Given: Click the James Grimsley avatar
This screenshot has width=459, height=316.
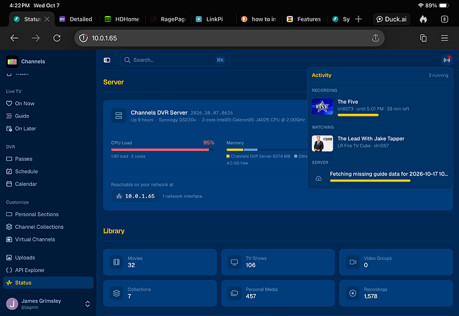Looking at the screenshot, I should pyautogui.click(x=12, y=304).
